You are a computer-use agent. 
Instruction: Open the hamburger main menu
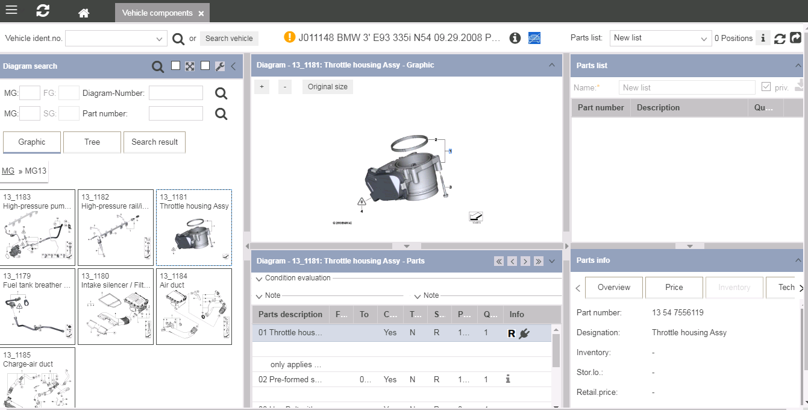pyautogui.click(x=11, y=10)
